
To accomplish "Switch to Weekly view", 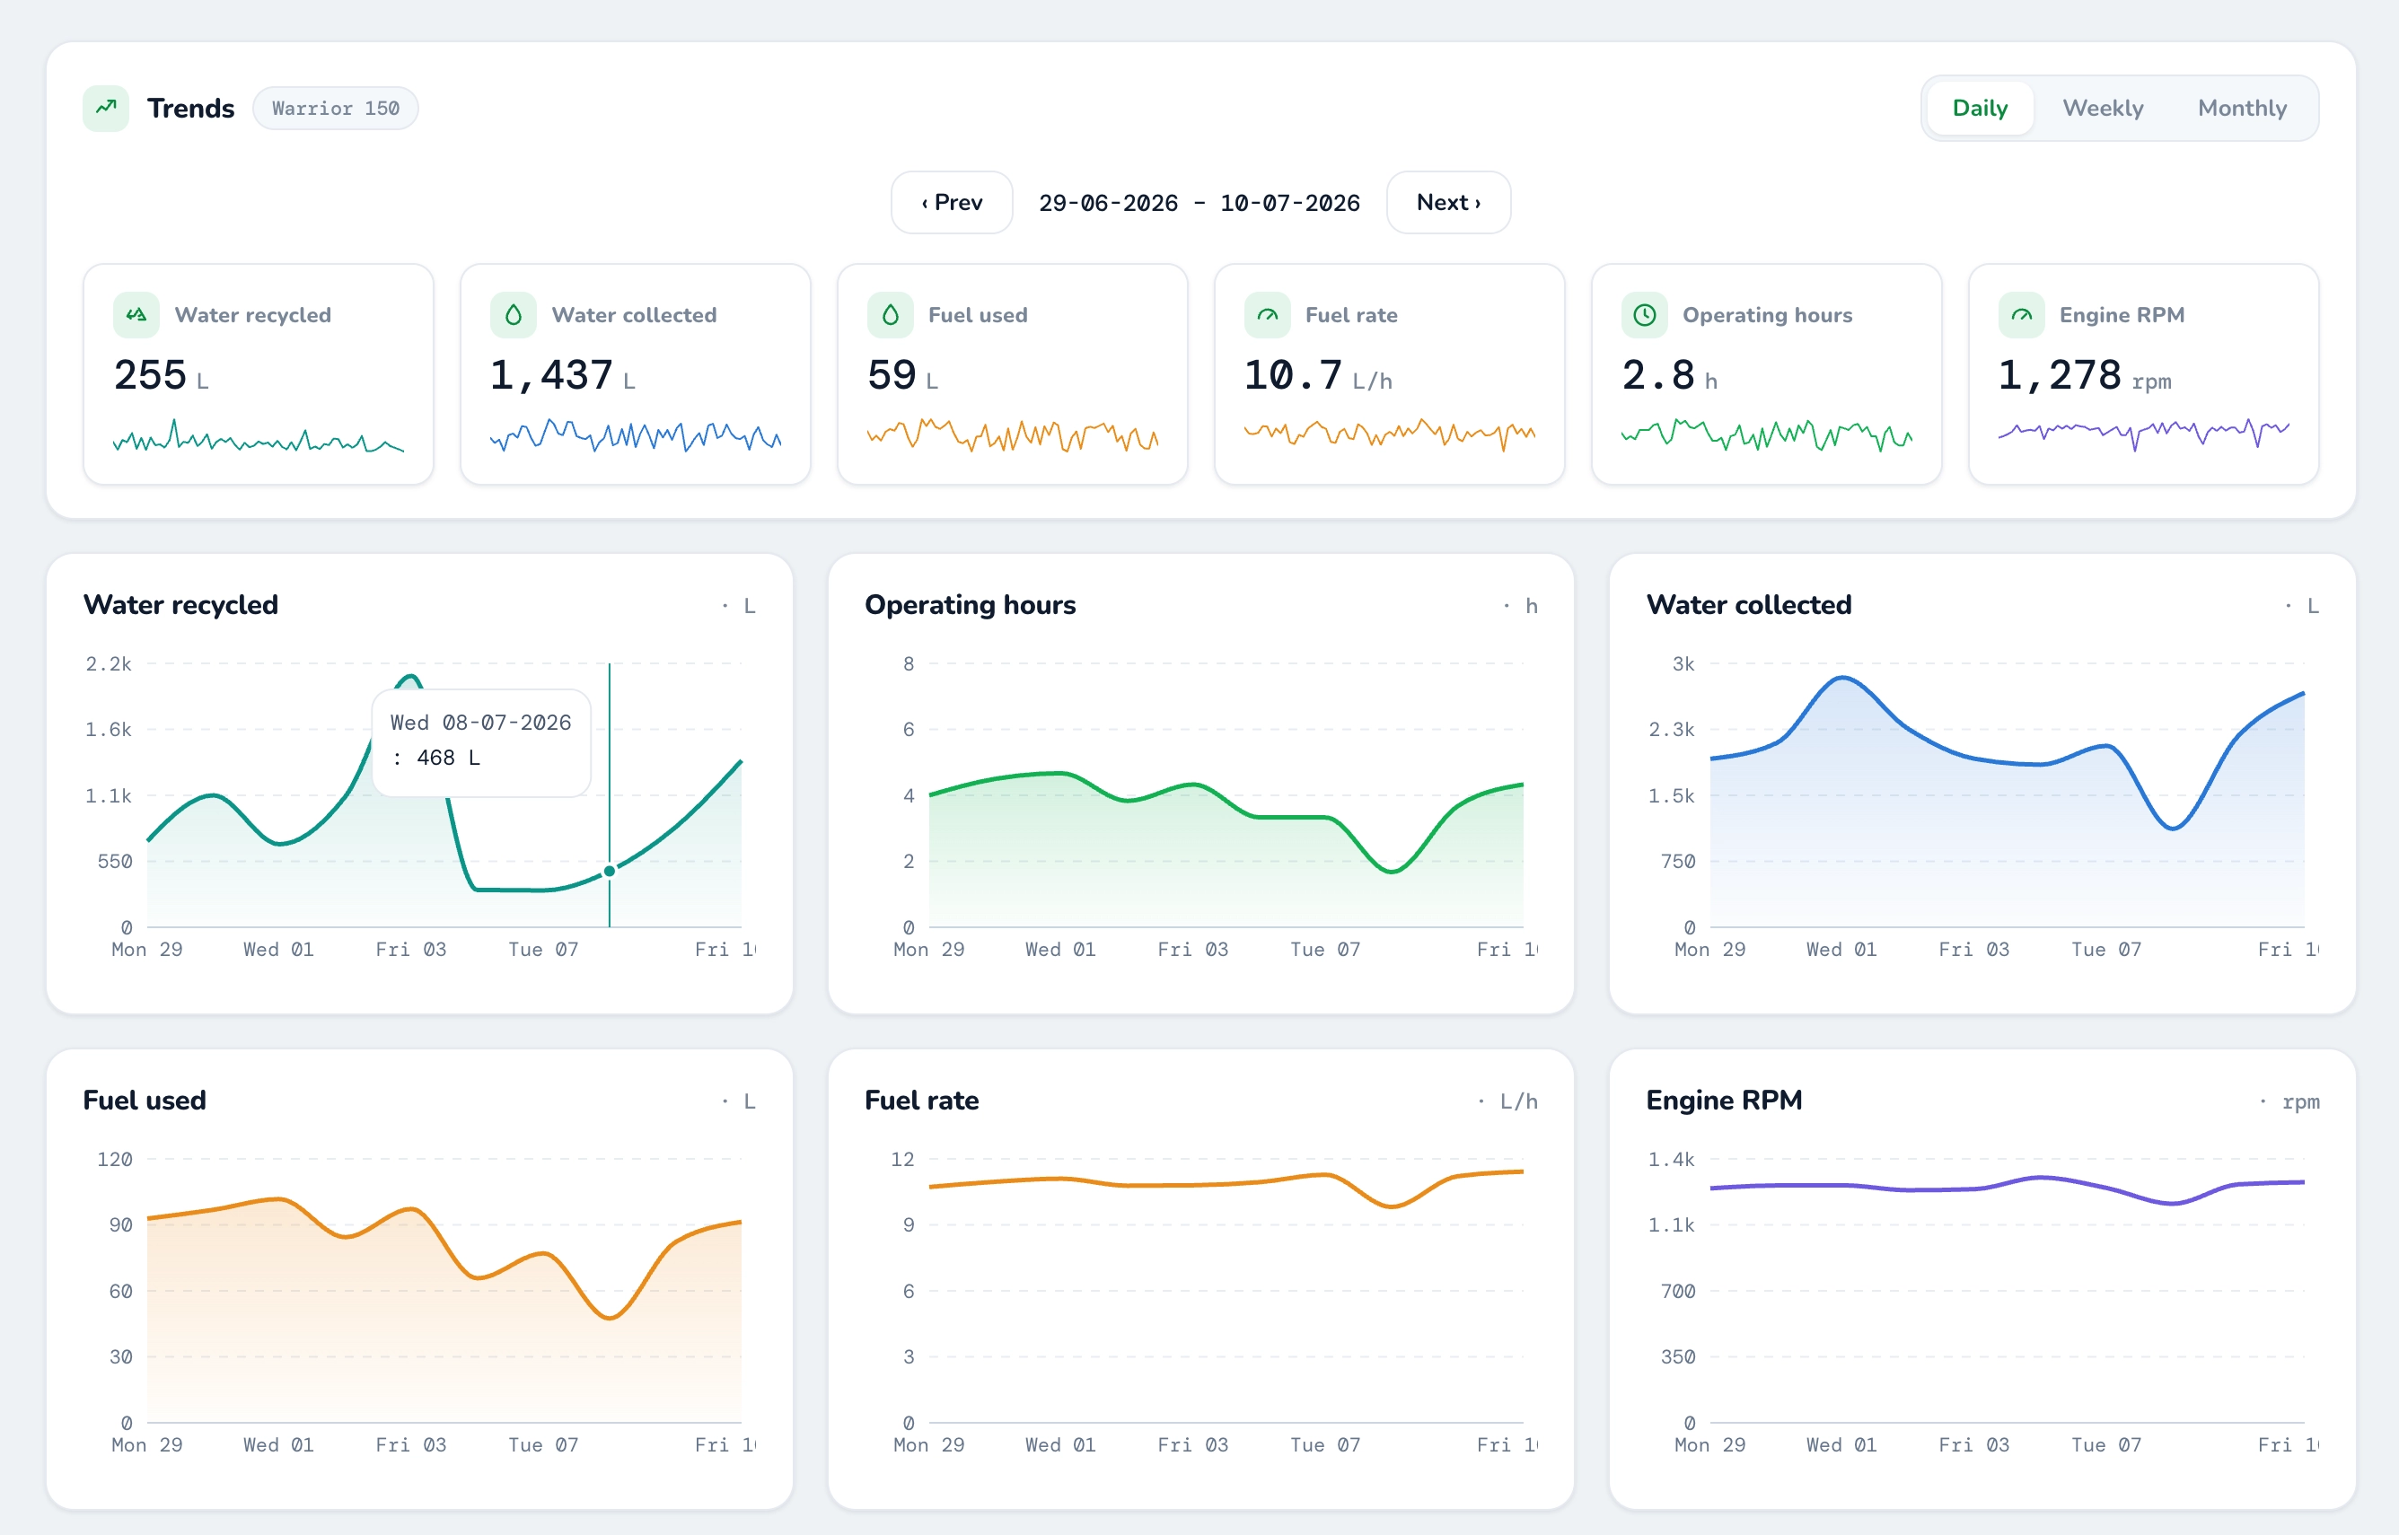I will [x=2102, y=108].
